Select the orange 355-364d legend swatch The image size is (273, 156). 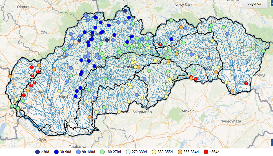180,152
